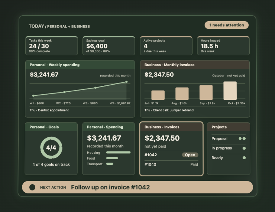Click the 'Proposal' project row label
This screenshot has height=212, width=275.
tap(219, 138)
